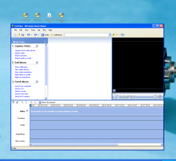This screenshot has width=176, height=161.
Task: Click Save to my computer
Action: point(23,86)
